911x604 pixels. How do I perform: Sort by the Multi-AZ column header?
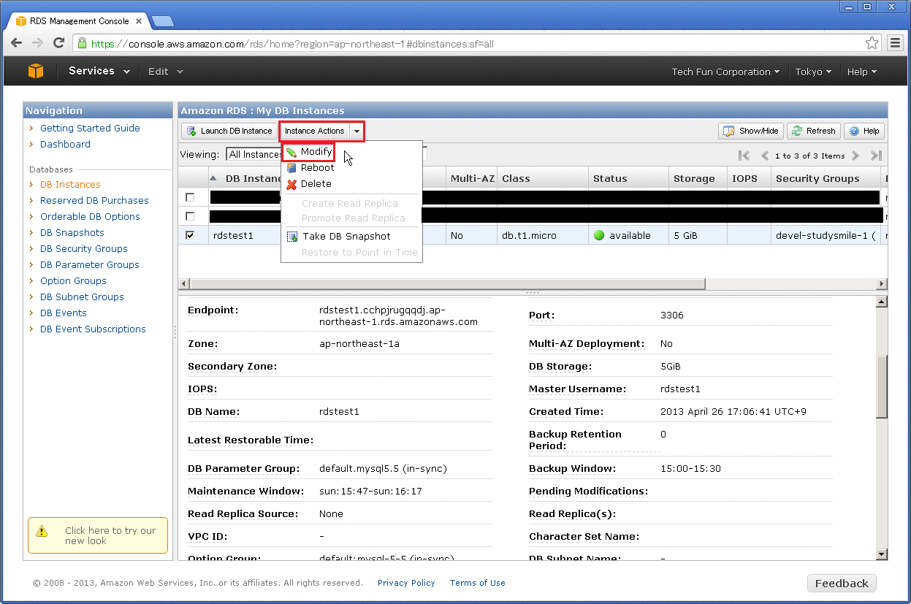tap(471, 178)
